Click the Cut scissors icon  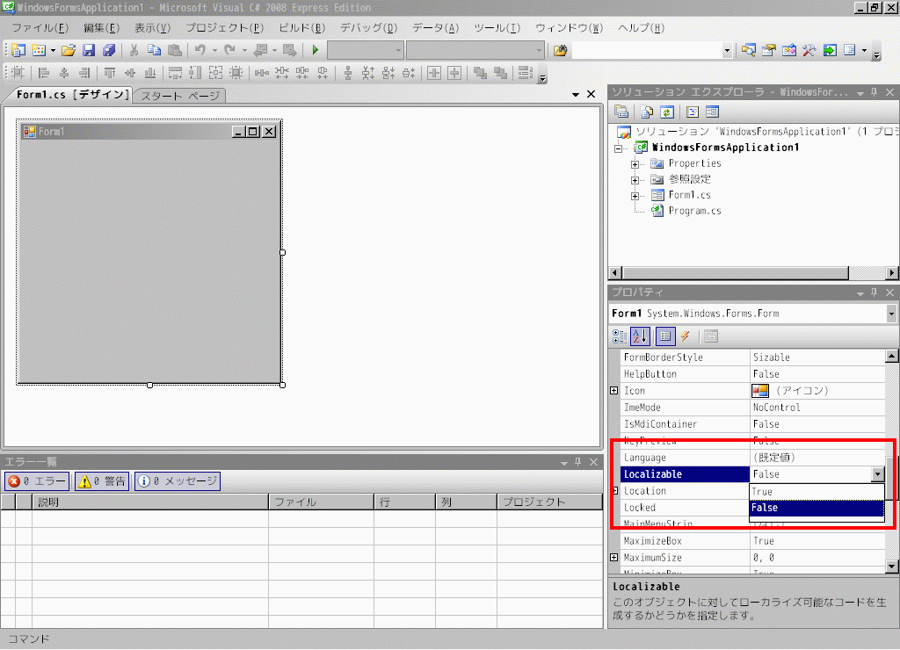pyautogui.click(x=134, y=50)
